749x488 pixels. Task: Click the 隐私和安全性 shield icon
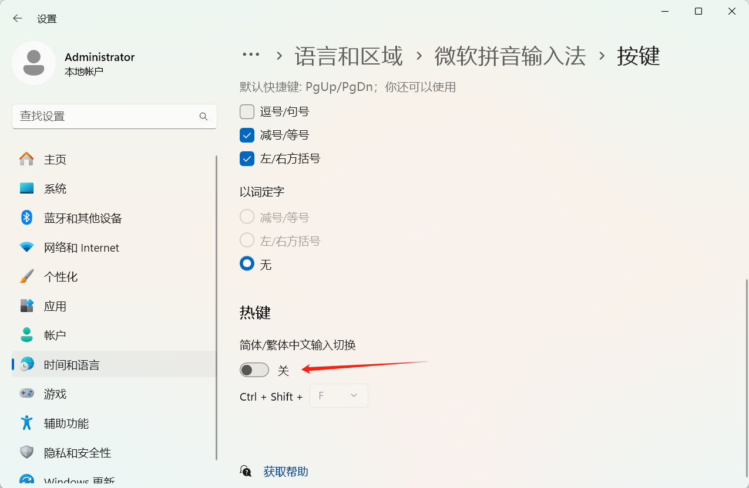(x=26, y=453)
